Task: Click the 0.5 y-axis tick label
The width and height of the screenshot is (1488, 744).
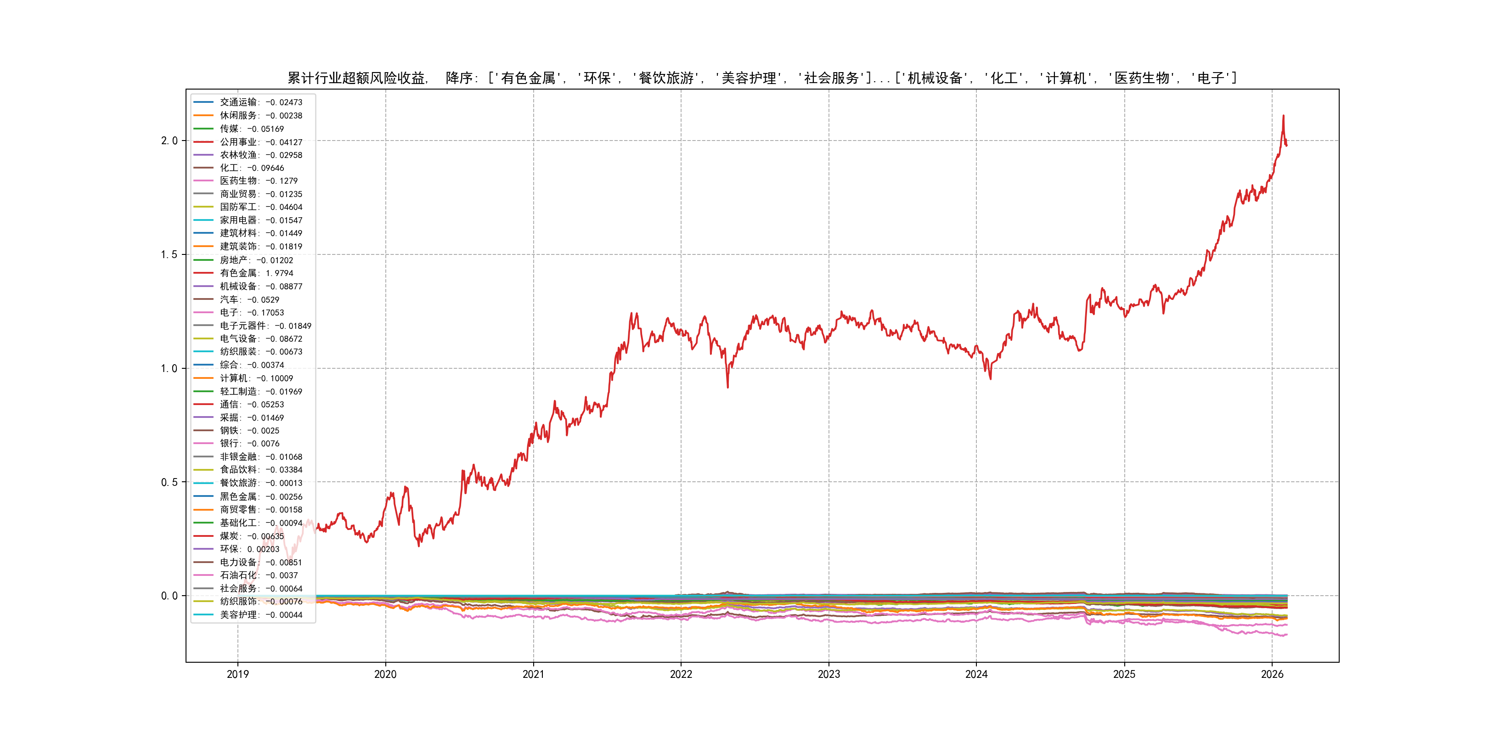Action: click(169, 482)
